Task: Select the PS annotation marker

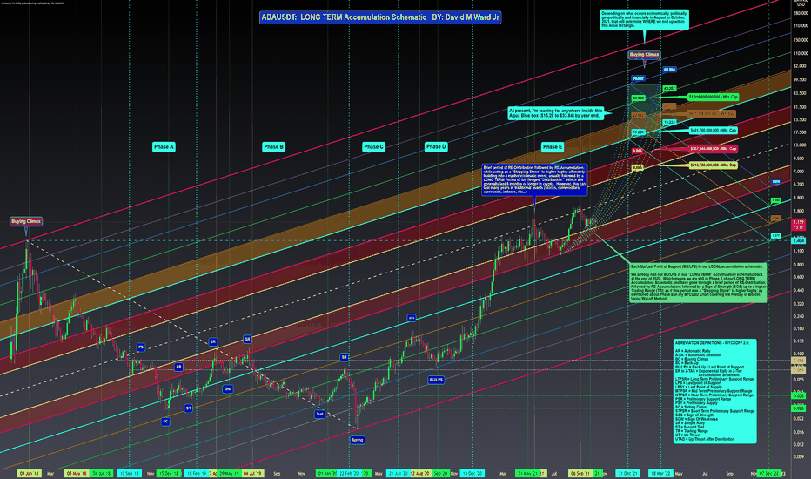Action: (x=141, y=347)
